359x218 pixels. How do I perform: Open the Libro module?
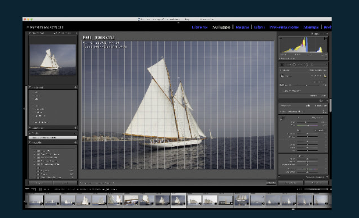point(259,27)
